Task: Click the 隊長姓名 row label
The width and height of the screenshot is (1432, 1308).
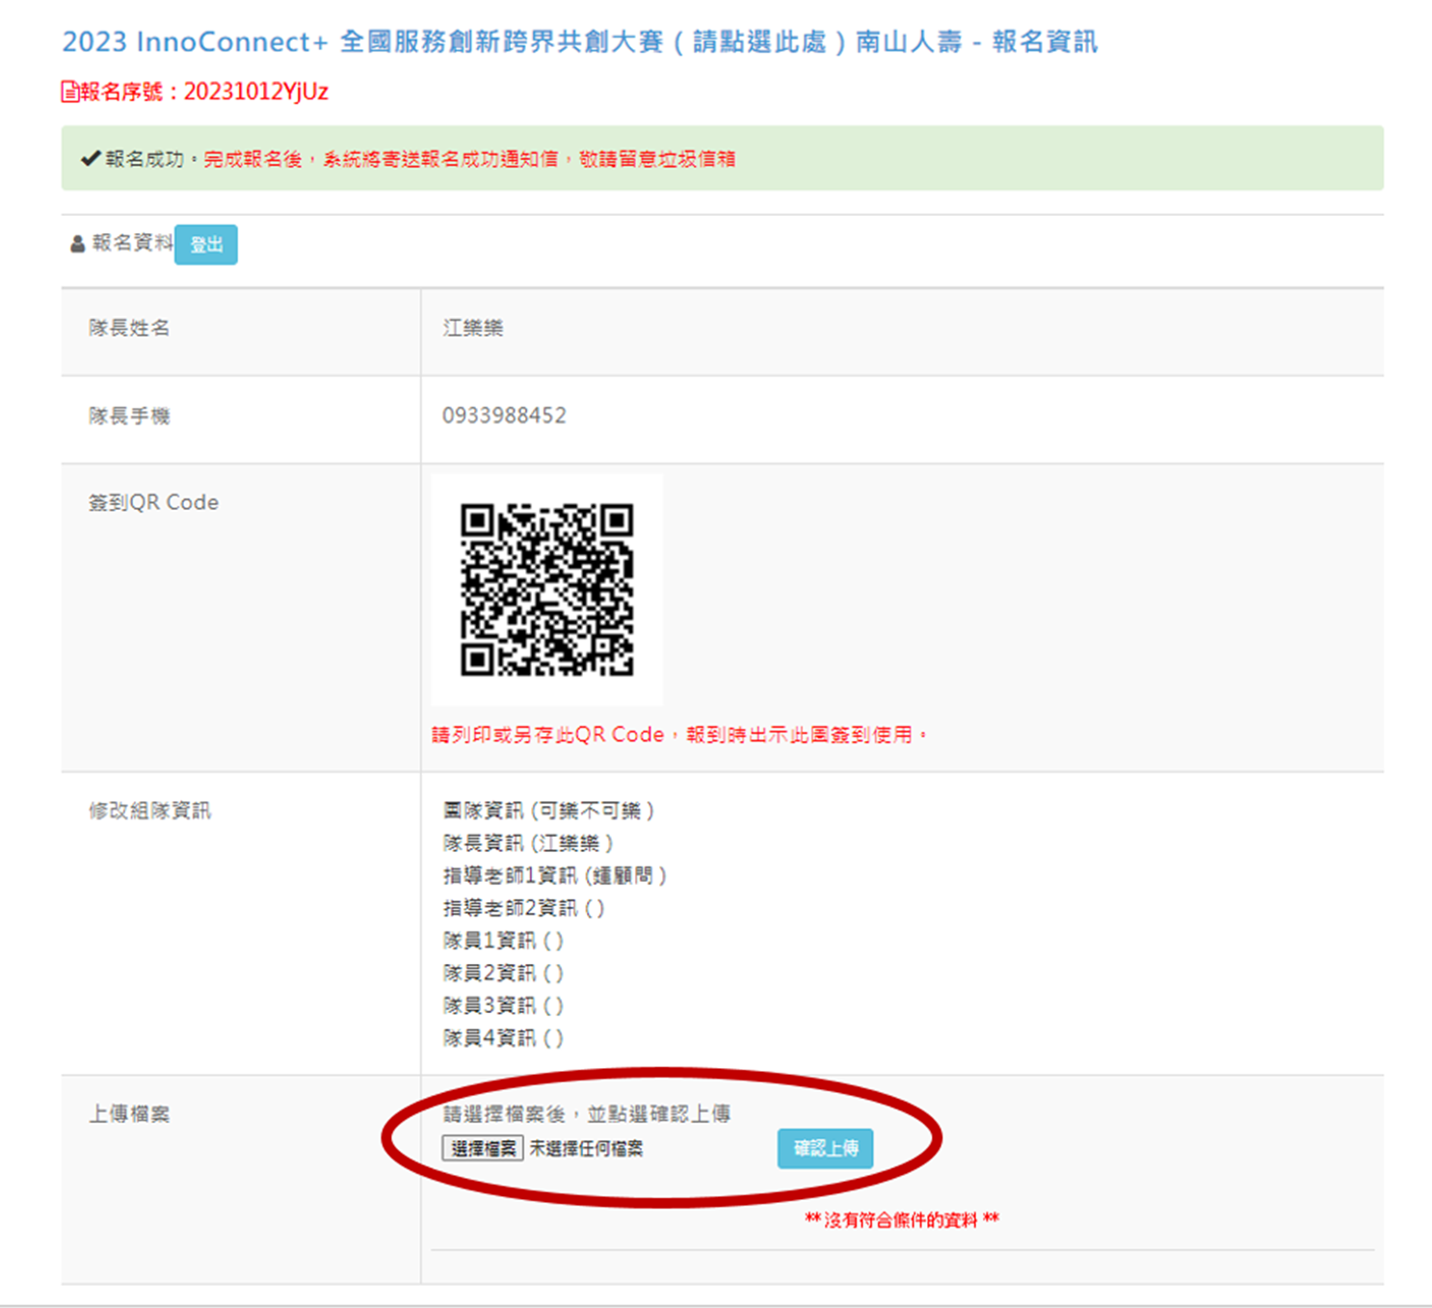Action: coord(129,328)
